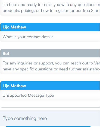Click the word "something" in the input placeholder

(25, 118)
